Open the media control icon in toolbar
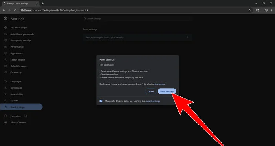This screenshot has width=275, height=146. tap(257, 10)
